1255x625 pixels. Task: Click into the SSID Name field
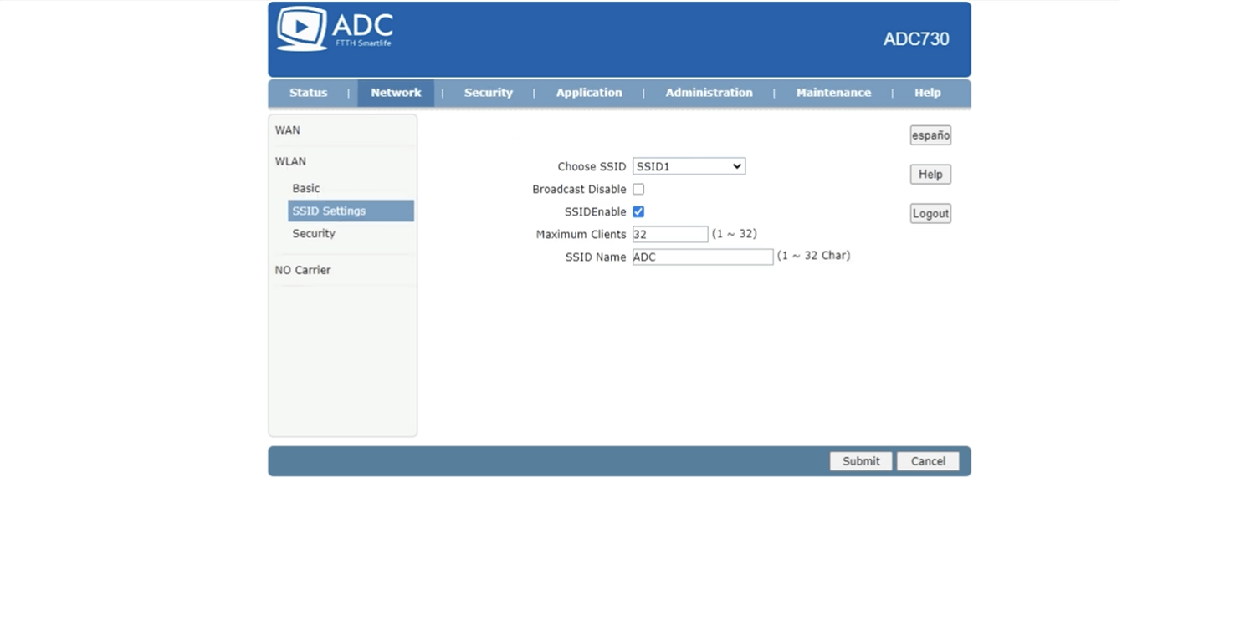703,257
